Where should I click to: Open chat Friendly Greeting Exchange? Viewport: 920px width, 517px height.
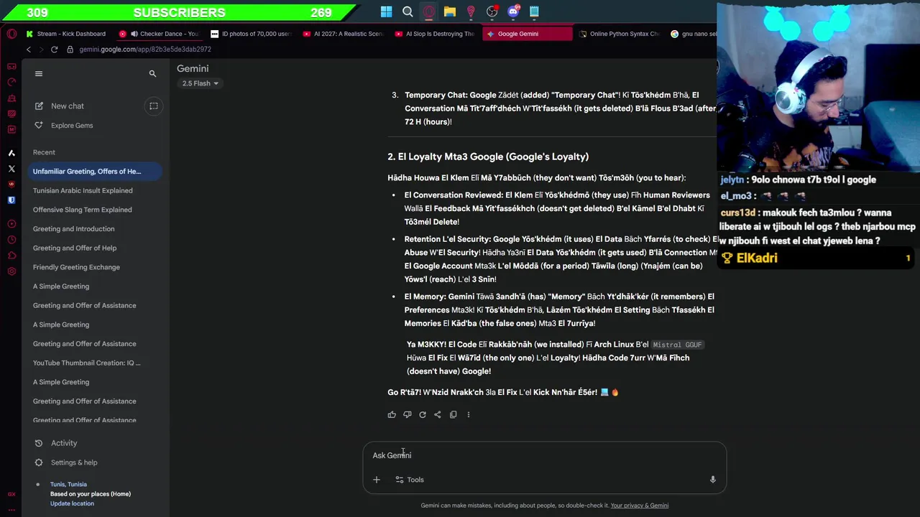pyautogui.click(x=95, y=267)
